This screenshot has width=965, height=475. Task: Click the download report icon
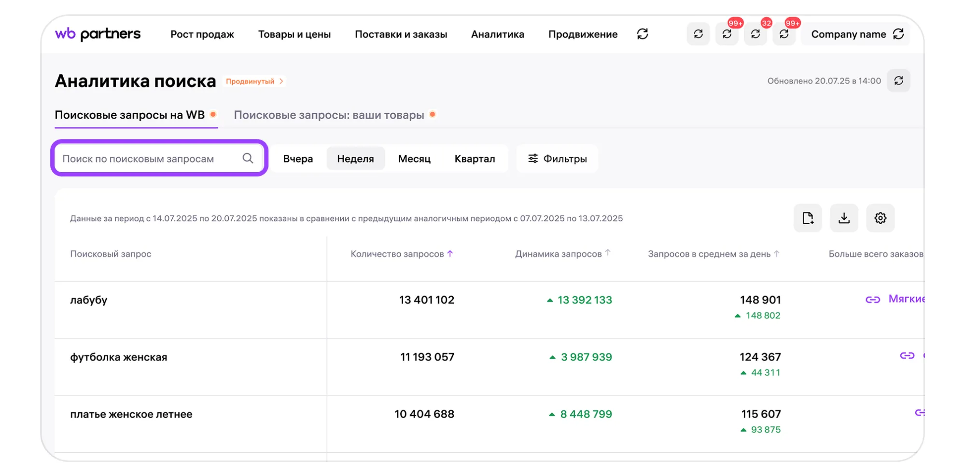tap(844, 218)
